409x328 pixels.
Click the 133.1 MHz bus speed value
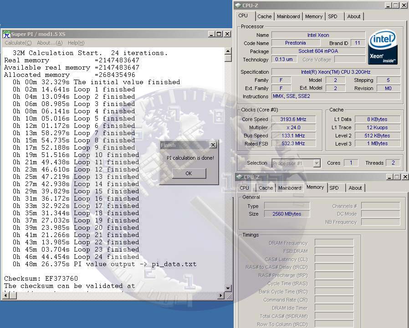point(293,136)
